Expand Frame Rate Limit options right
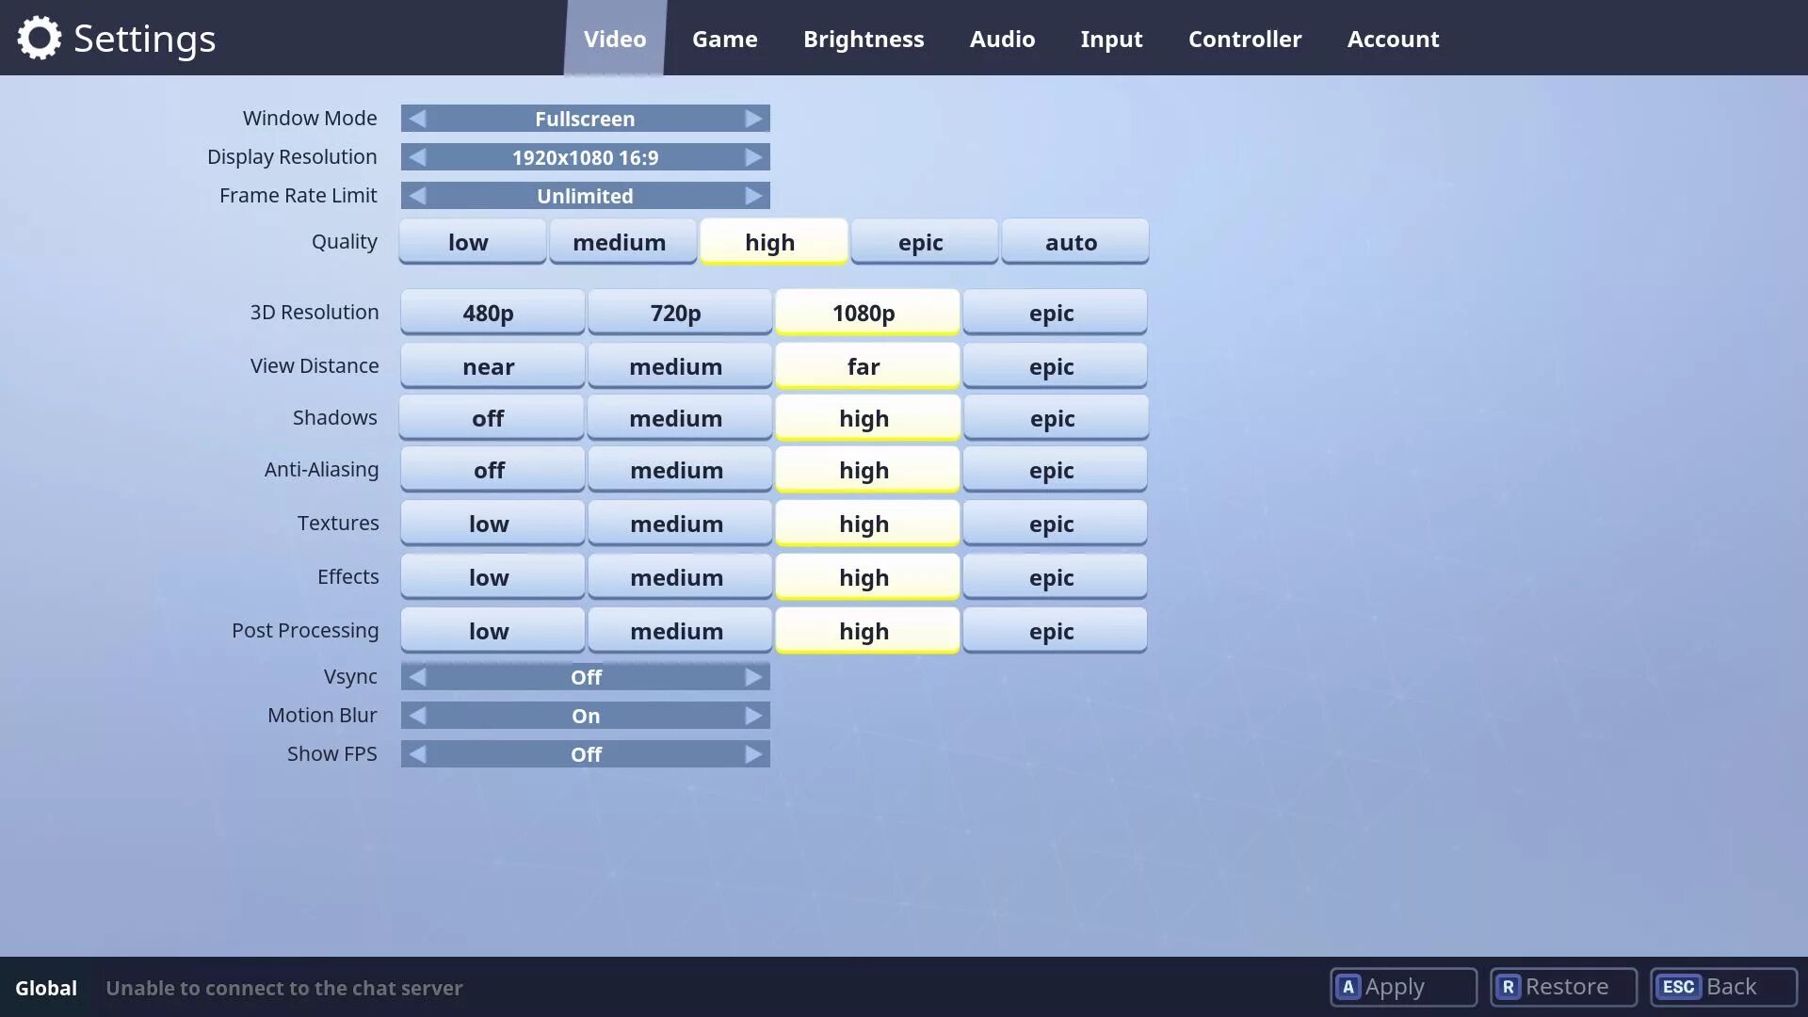The height and width of the screenshot is (1017, 1808). point(753,195)
